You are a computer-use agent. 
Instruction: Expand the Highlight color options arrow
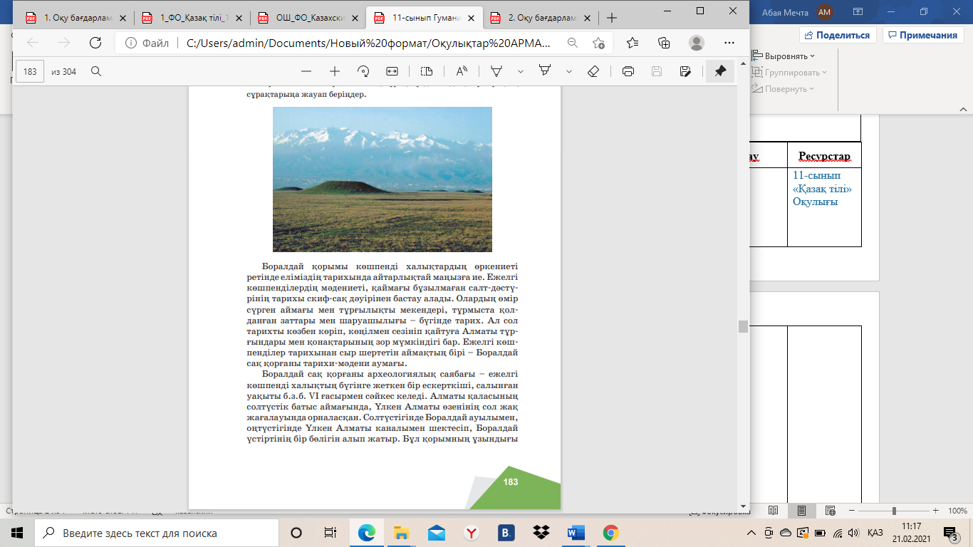point(569,71)
